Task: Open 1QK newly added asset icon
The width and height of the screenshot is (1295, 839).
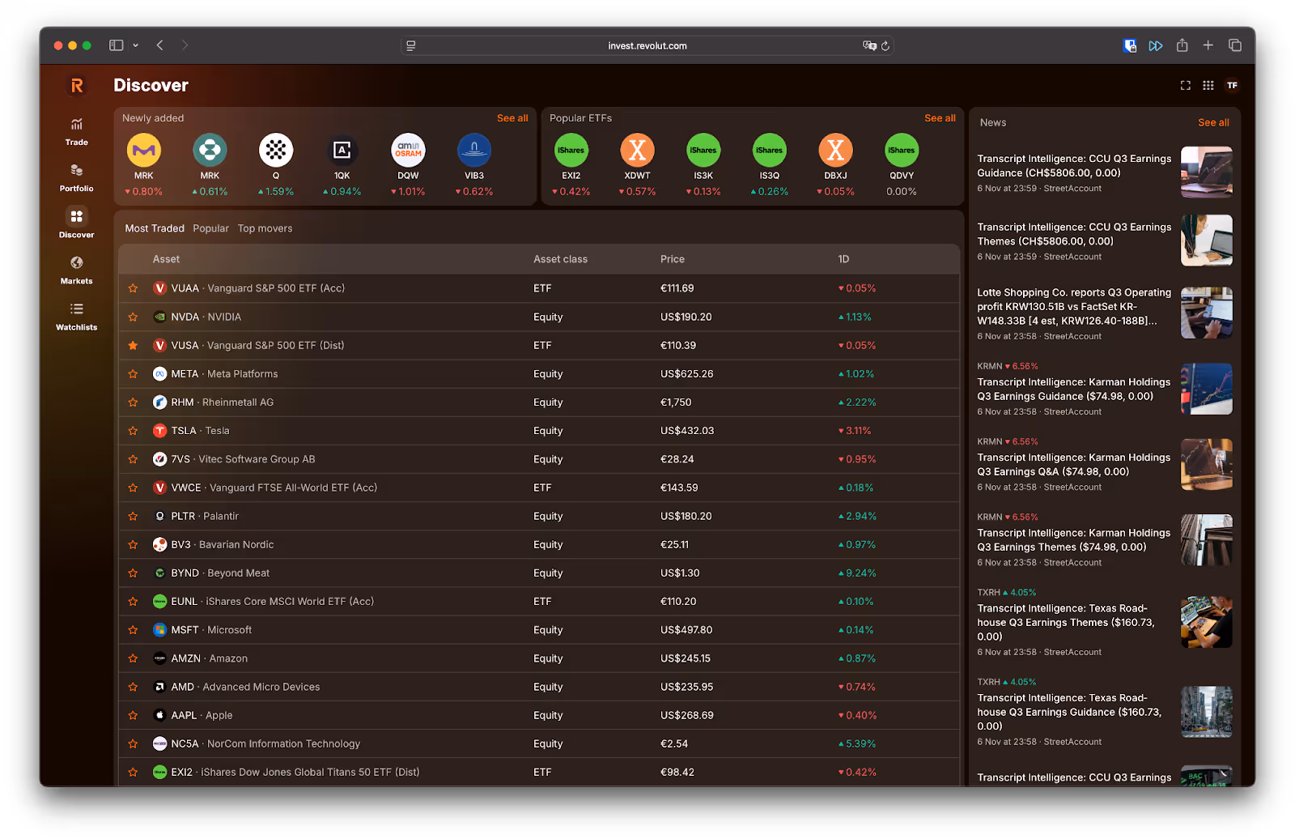Action: pyautogui.click(x=342, y=150)
